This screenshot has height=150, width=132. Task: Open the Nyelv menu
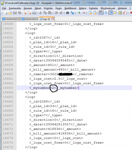click(x=59, y=8)
